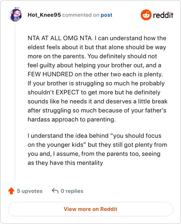
Task: Click the words 'FEW HUNDRED' in comment
Action: [x=50, y=74]
